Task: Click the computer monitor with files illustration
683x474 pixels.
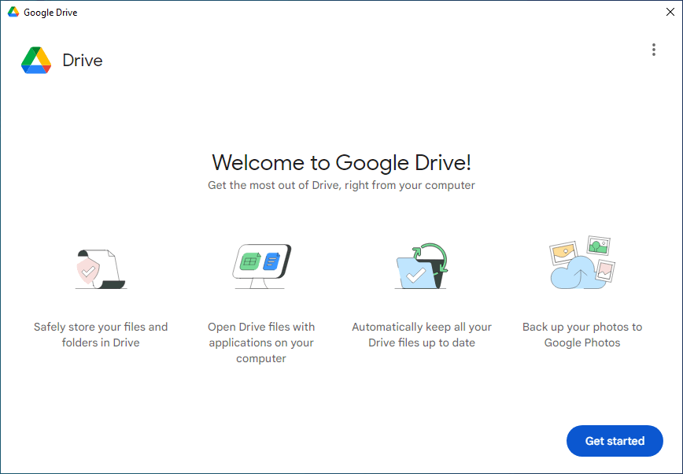Action: [x=262, y=265]
